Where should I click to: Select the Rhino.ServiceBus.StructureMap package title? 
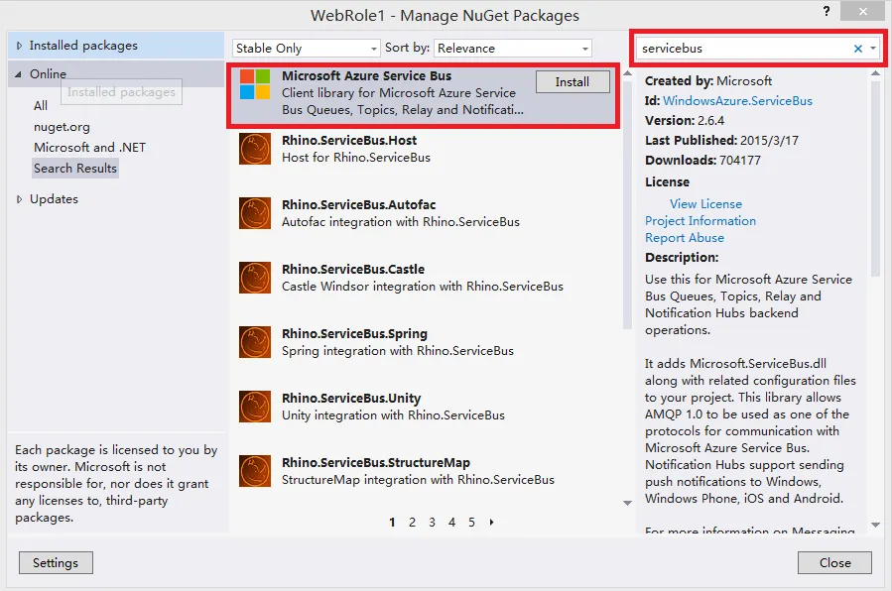coord(376,462)
